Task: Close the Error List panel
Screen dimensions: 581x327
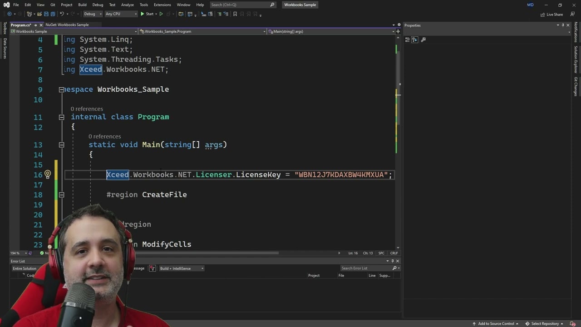Action: 398,261
